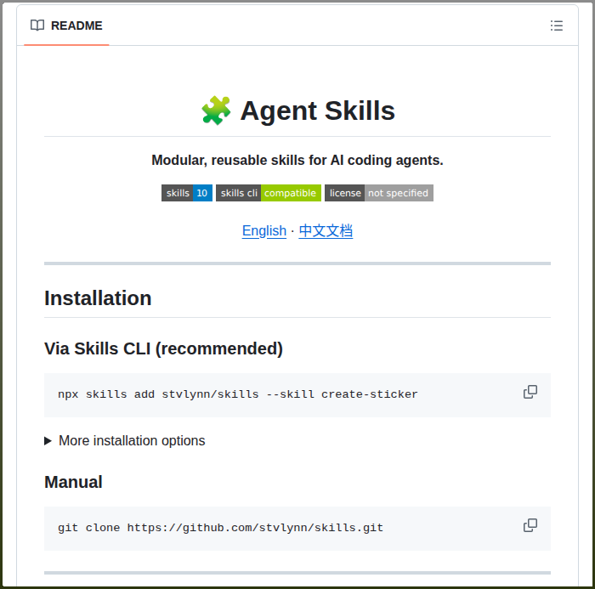Open the English documentation link

tap(264, 231)
